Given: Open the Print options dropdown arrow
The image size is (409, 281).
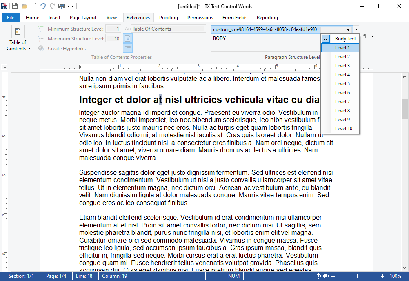Looking at the screenshot, I should point(68,6).
